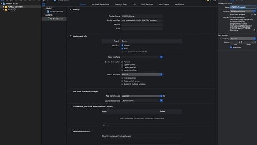
Task: Collapse the P04E02-Starter project triangle
Action: pos(2,4)
